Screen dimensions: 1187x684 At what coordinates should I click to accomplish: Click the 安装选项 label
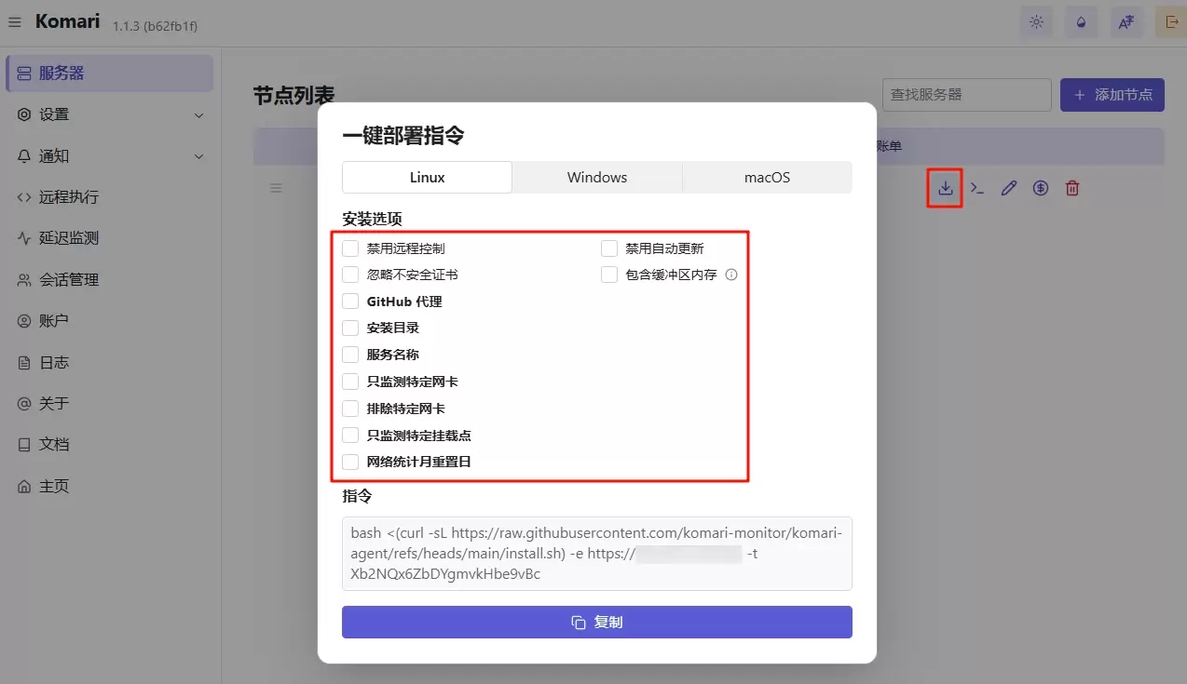(372, 219)
